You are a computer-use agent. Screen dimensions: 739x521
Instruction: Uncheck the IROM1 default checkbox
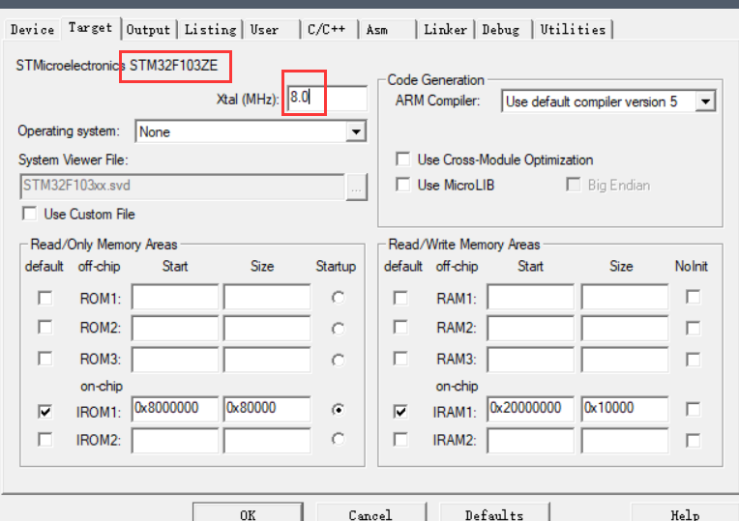click(45, 412)
